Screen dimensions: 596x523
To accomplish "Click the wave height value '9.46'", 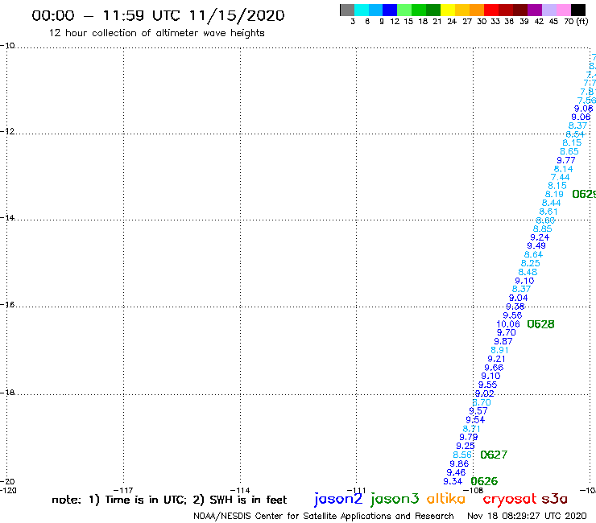I will click(456, 472).
